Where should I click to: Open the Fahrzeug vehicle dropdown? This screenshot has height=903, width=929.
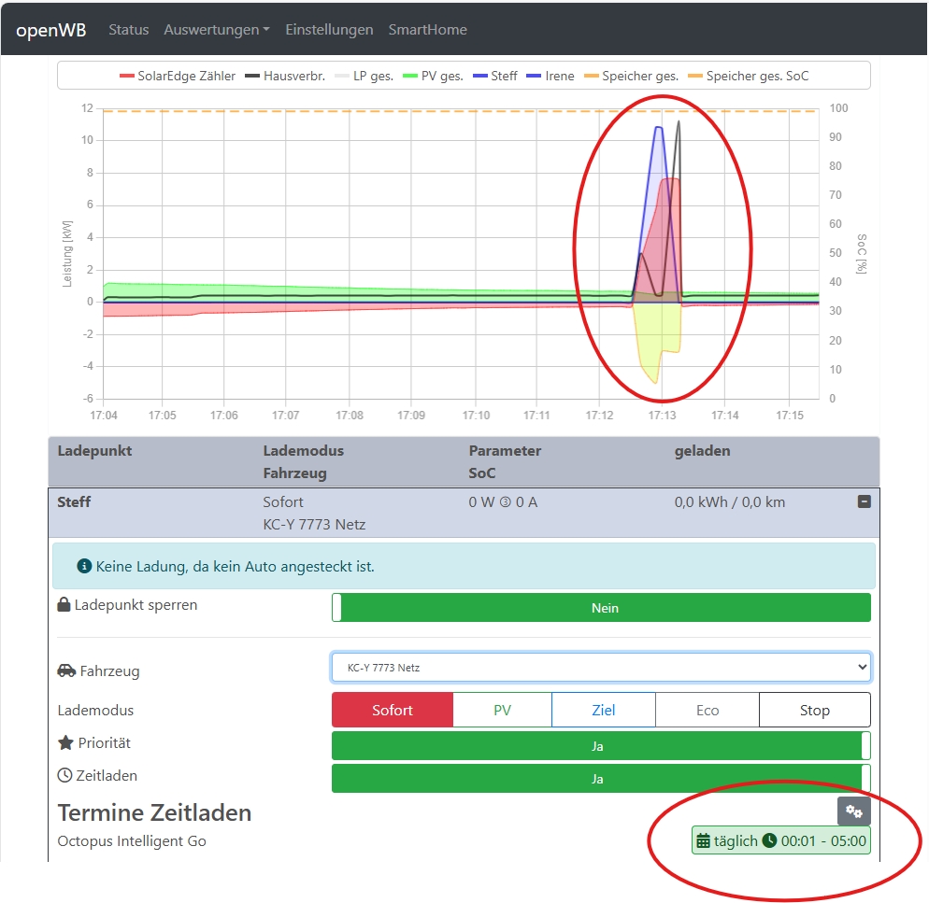[x=601, y=668]
